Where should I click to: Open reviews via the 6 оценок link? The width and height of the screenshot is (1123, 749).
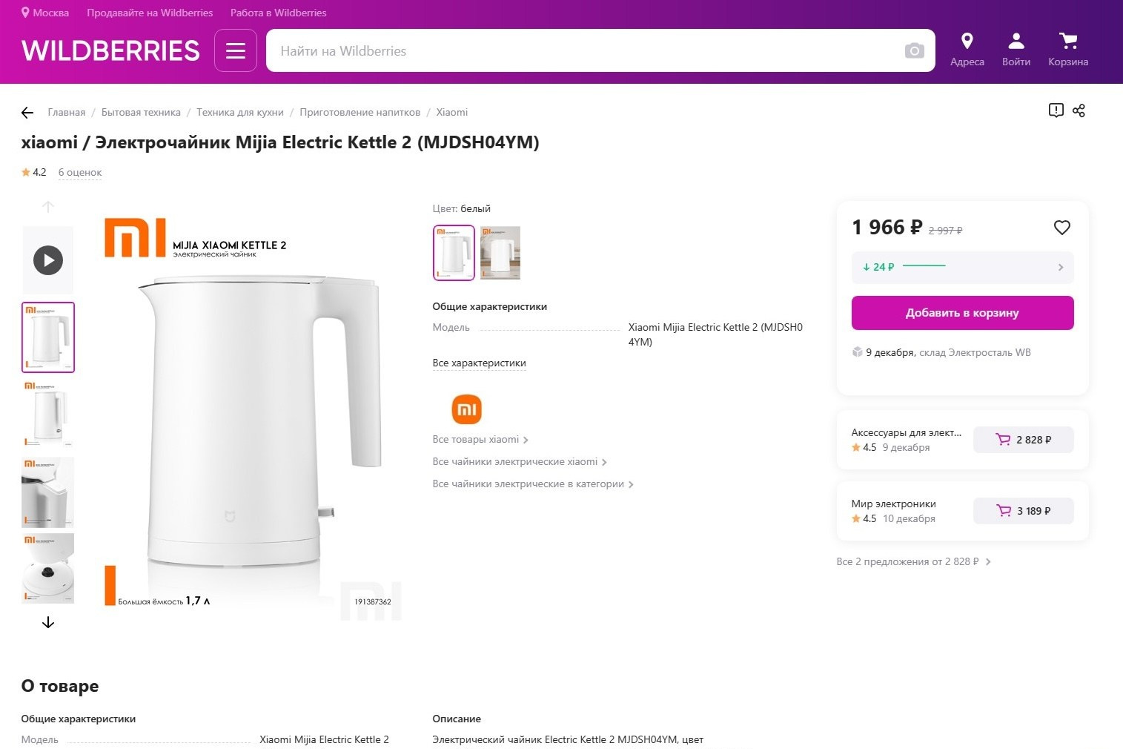point(79,171)
